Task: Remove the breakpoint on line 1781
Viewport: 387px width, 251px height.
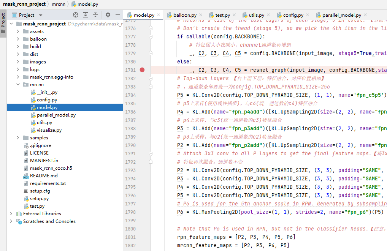Action: coord(142,70)
